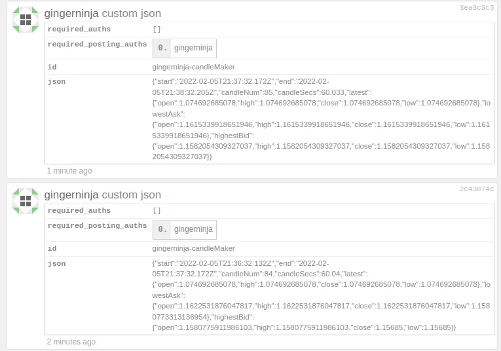The image size is (501, 351).
Task: Select the first gingerninja-candleMaker id value
Action: click(x=193, y=67)
